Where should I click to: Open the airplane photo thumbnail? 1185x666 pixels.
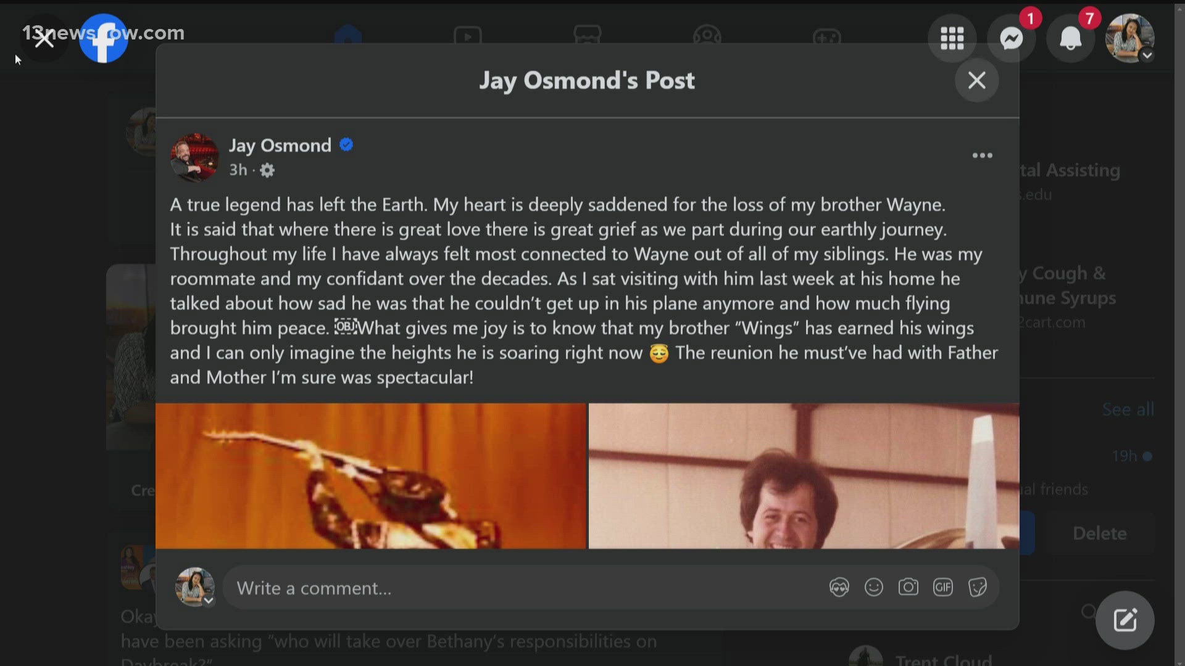coord(804,476)
